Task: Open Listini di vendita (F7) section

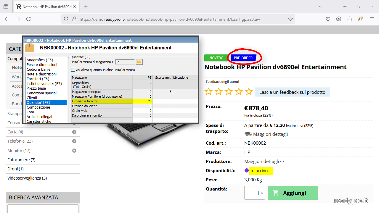Action: 44,83
